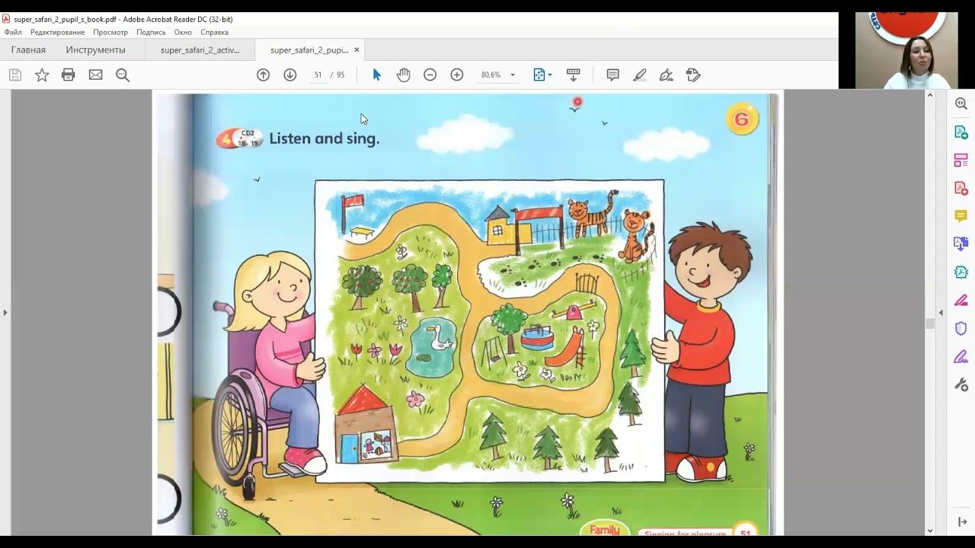Open Create PDF tool in right pane

pyautogui.click(x=961, y=188)
